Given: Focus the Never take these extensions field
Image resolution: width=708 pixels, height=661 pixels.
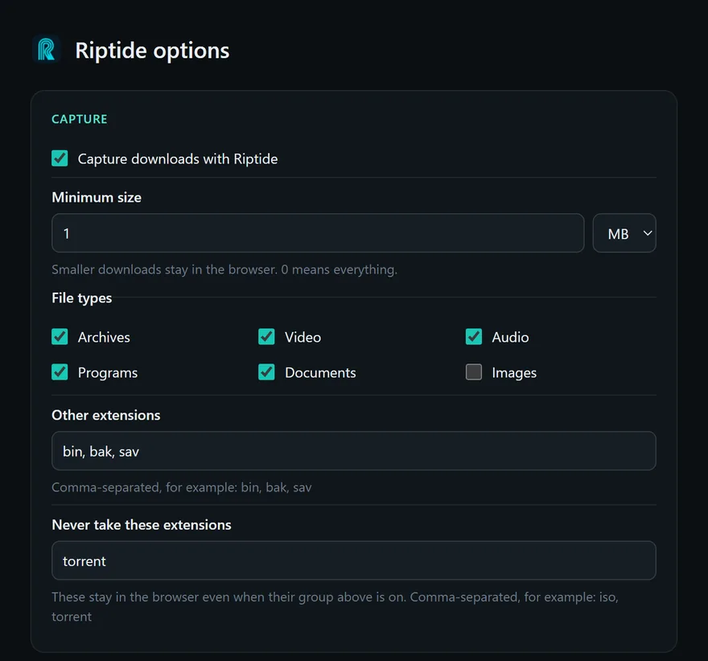Looking at the screenshot, I should [x=353, y=560].
